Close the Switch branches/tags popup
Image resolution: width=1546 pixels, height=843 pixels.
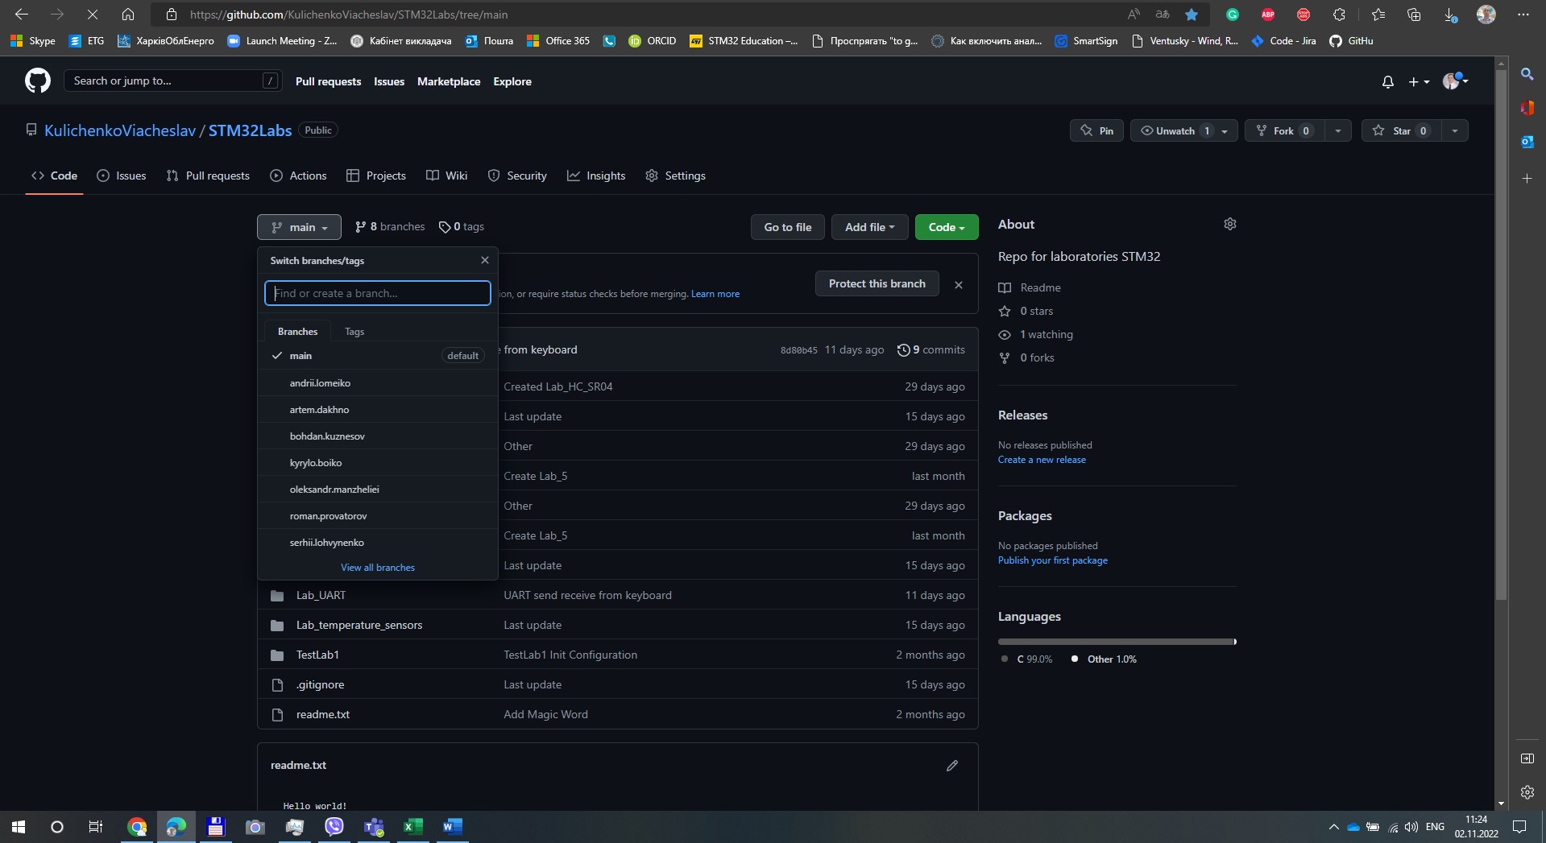[x=484, y=260]
